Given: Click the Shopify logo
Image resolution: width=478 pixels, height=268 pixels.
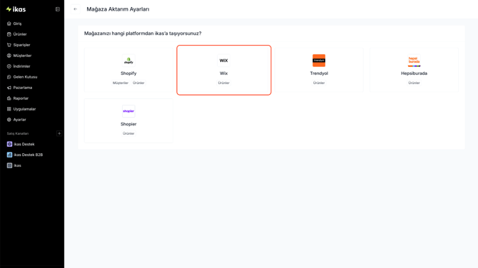Looking at the screenshot, I should point(128,61).
